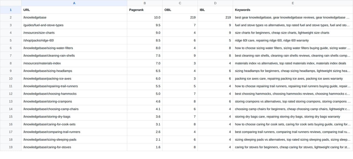Select column D header

point(215,3)
